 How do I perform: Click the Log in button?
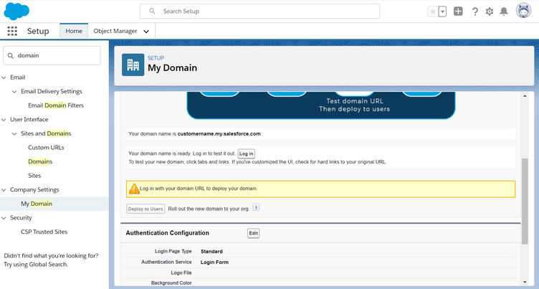[x=246, y=153]
